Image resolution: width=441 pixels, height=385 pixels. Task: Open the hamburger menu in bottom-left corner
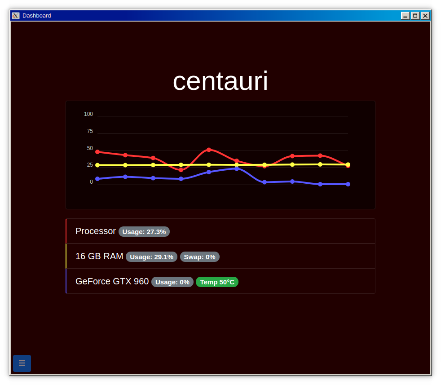coord(22,363)
